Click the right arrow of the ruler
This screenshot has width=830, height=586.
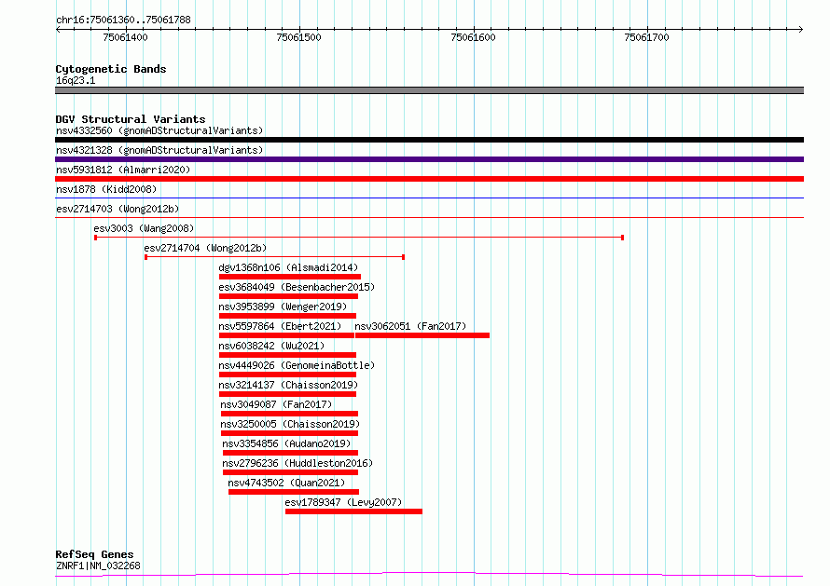click(801, 29)
